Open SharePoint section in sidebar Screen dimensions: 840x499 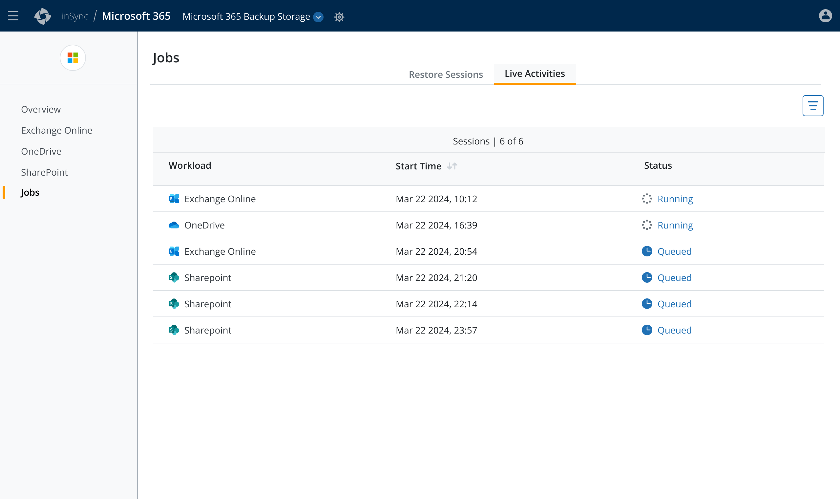coord(44,172)
